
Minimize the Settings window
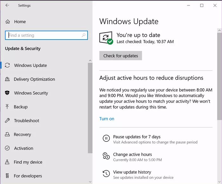pos(188,5)
